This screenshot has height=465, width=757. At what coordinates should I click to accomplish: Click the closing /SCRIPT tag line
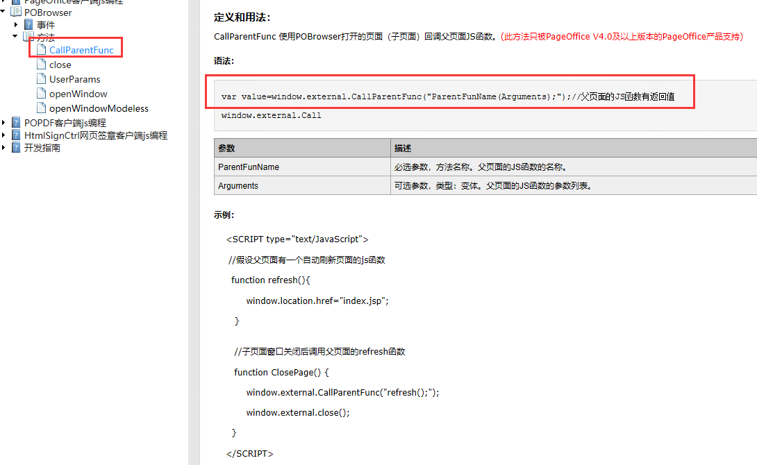[x=249, y=454]
